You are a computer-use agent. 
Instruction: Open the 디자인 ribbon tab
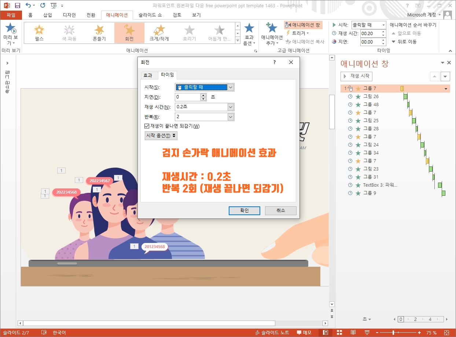(x=69, y=15)
